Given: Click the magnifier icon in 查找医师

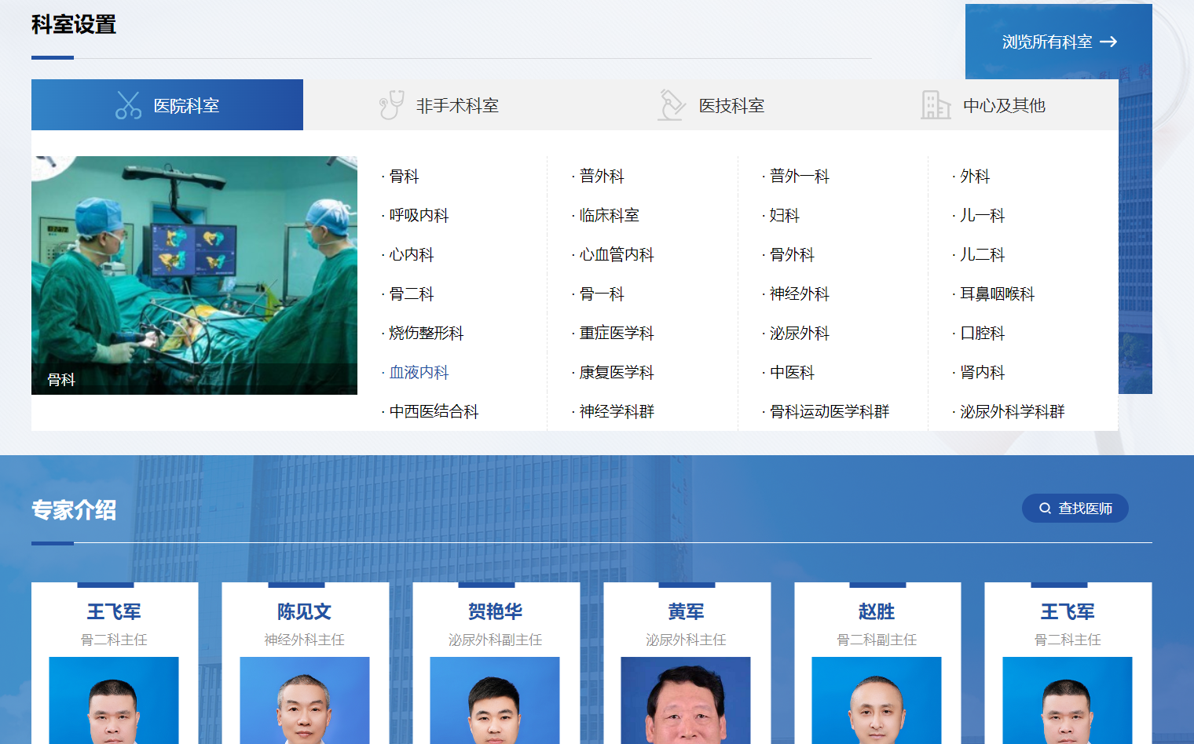Looking at the screenshot, I should click(x=1045, y=509).
